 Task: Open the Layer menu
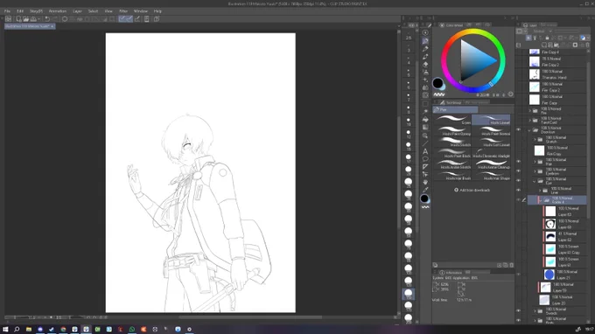tap(77, 11)
